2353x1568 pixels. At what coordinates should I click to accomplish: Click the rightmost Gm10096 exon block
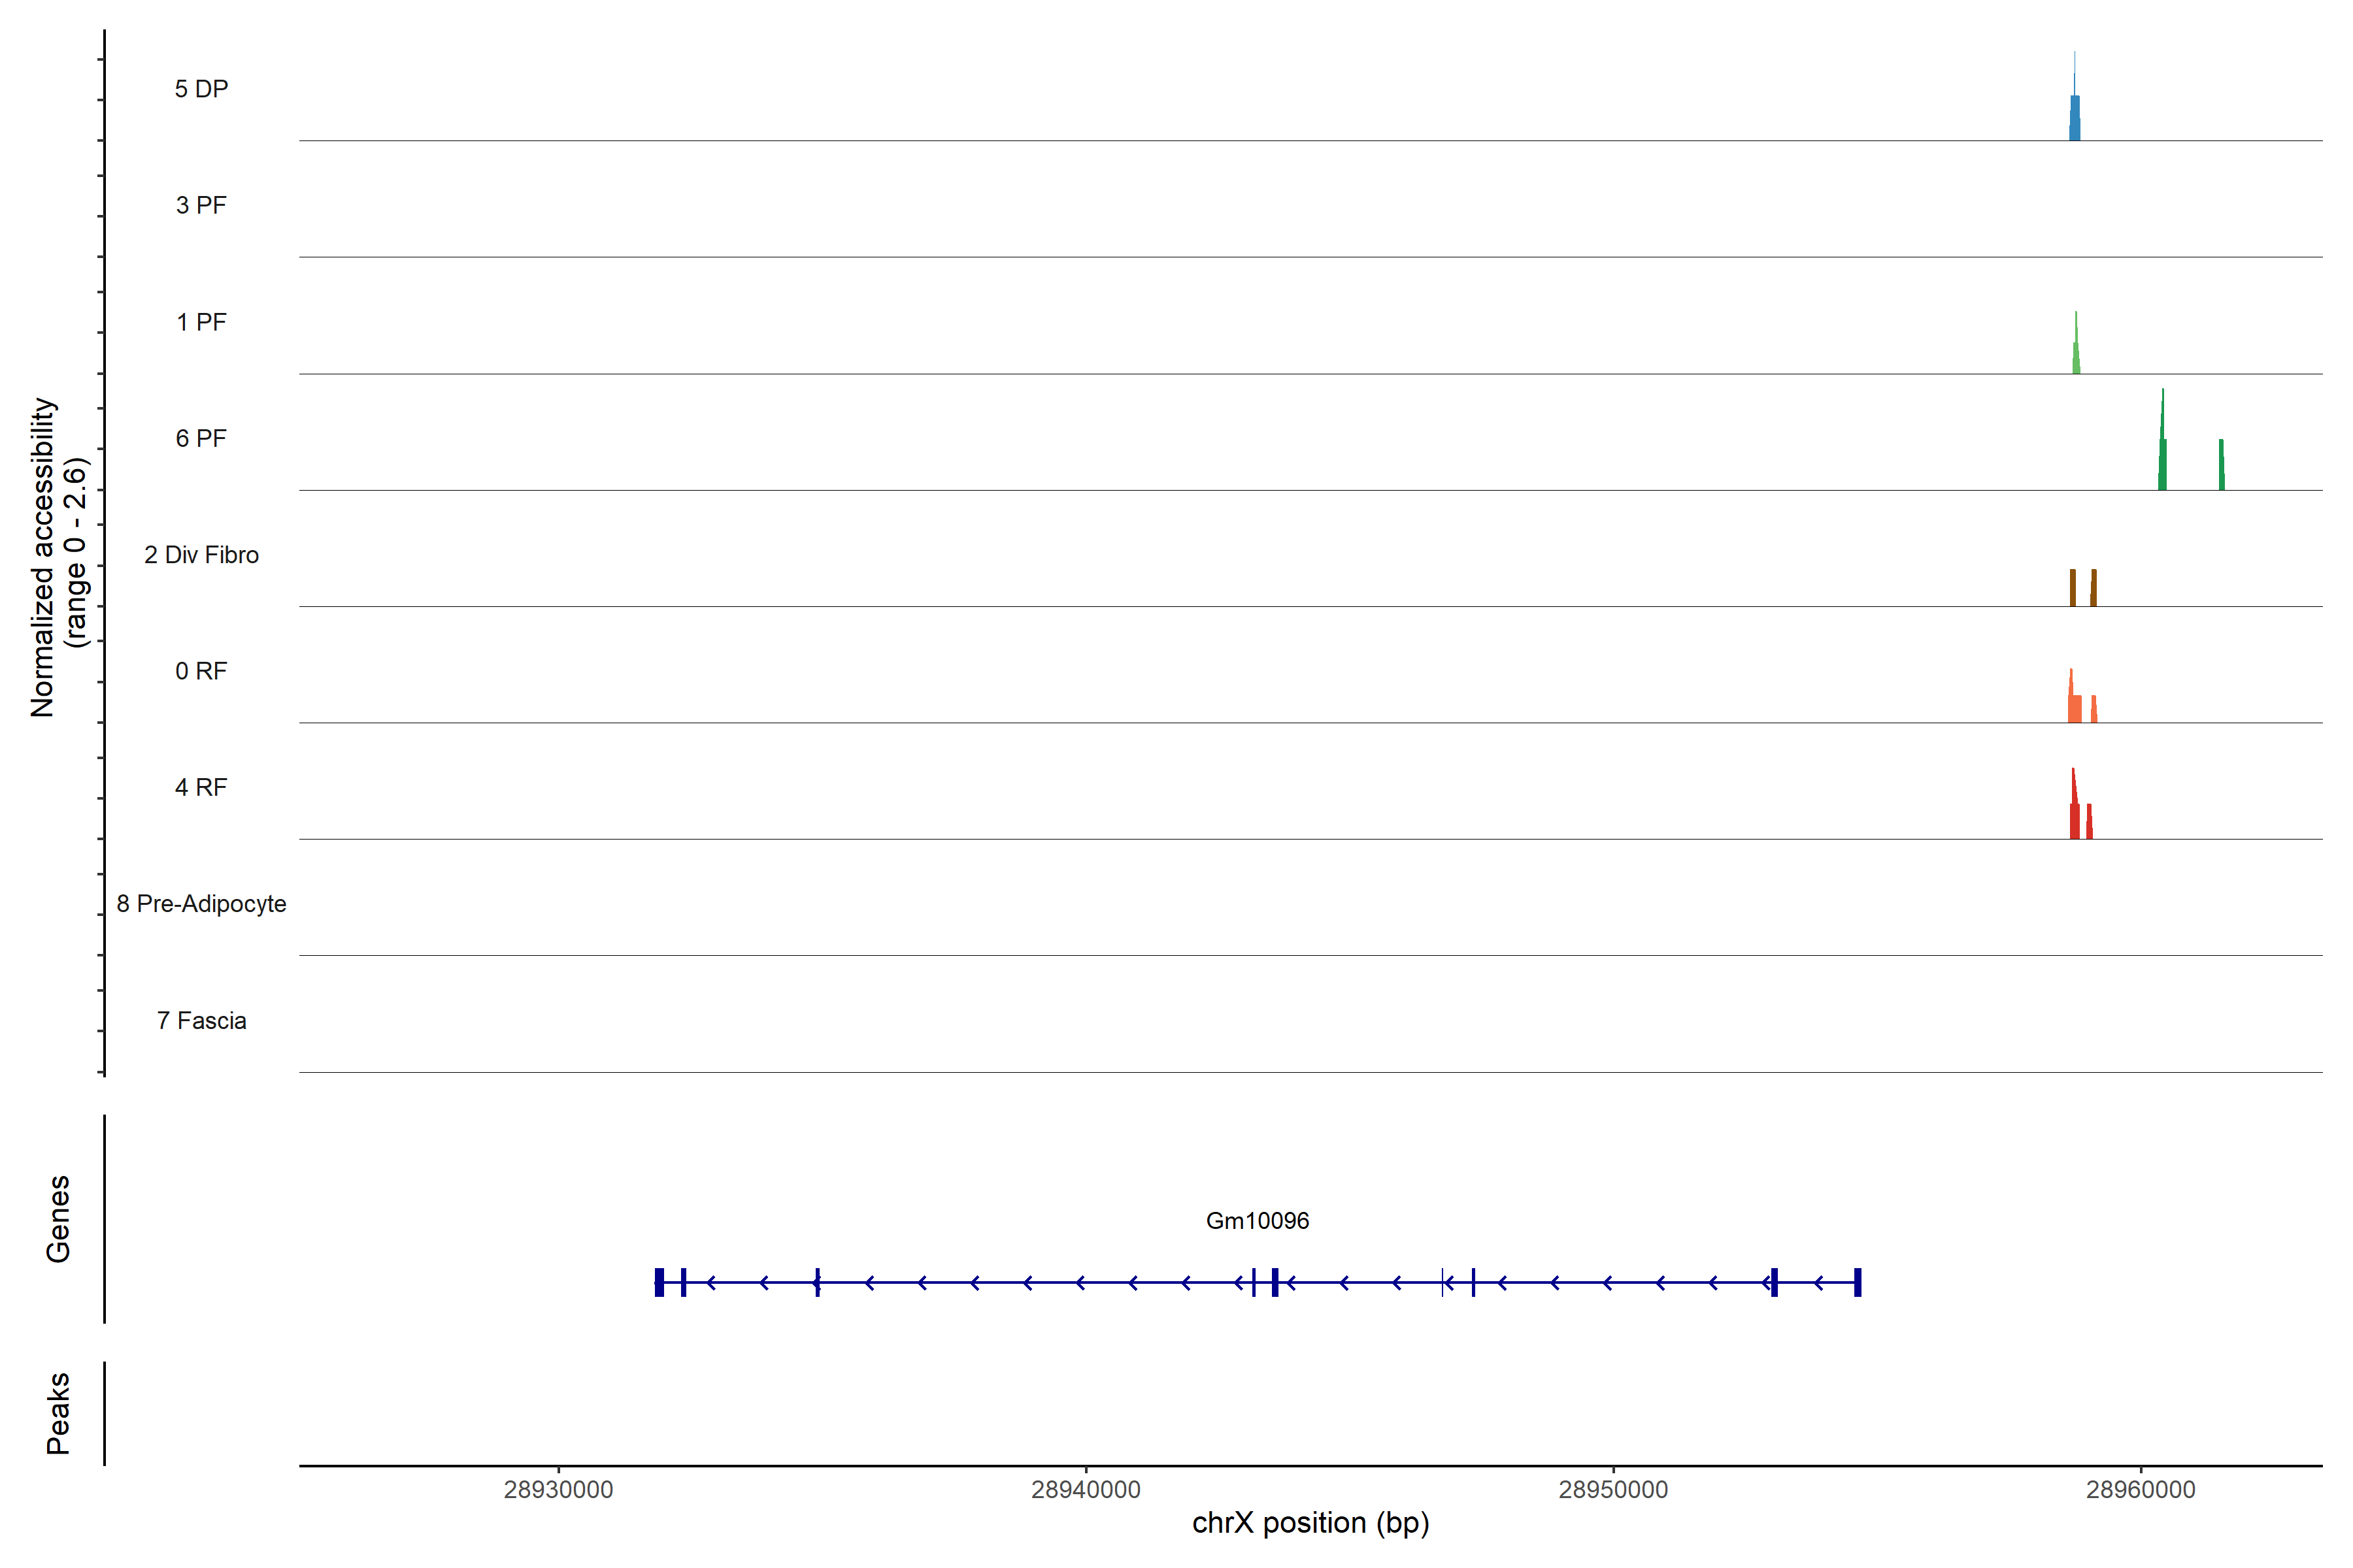tap(1857, 1282)
